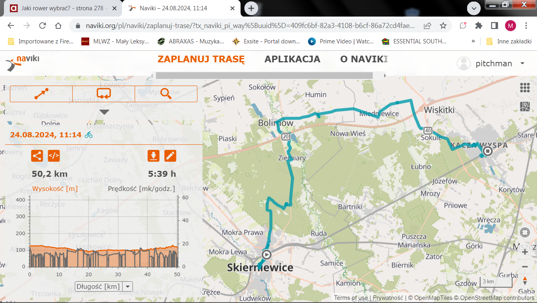Bookmark this page with star icon

(x=443, y=26)
